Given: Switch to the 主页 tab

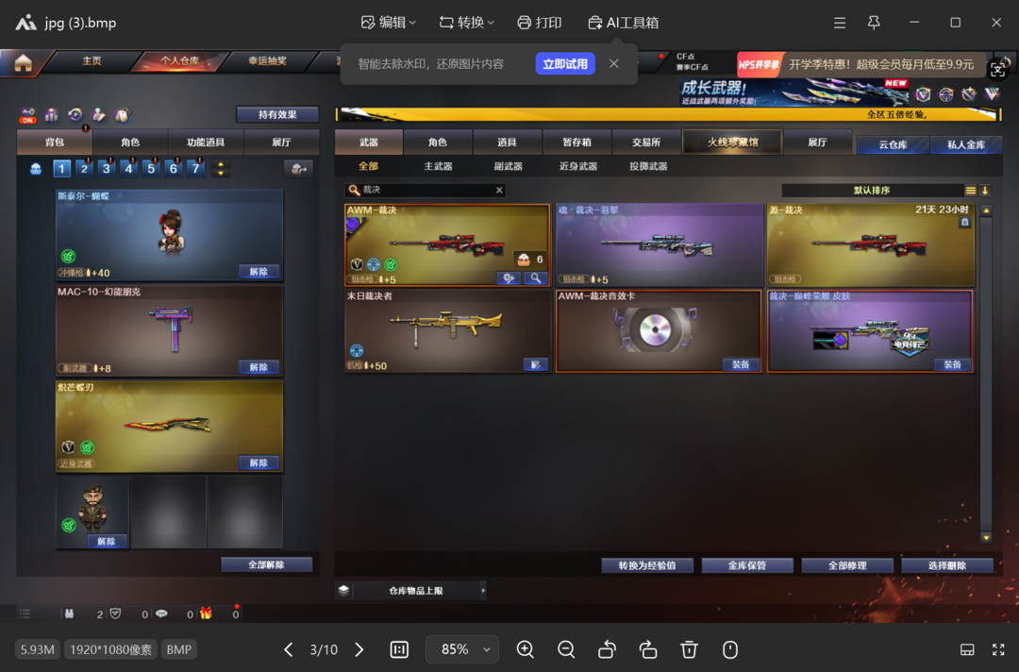Looking at the screenshot, I should tap(92, 60).
